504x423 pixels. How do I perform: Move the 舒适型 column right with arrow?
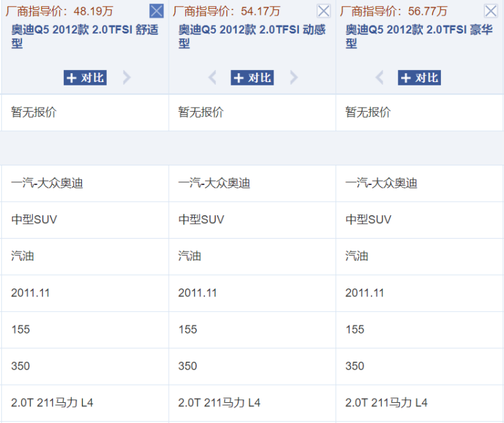tap(127, 77)
